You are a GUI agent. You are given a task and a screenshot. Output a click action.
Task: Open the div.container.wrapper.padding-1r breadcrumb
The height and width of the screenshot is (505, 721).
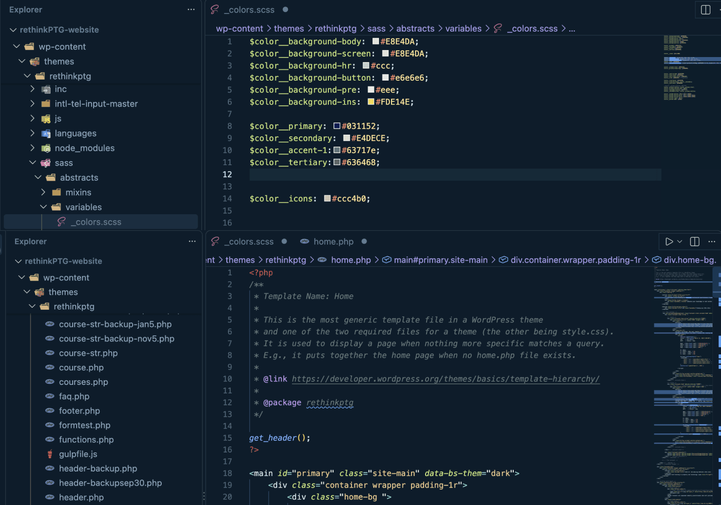pyautogui.click(x=570, y=260)
